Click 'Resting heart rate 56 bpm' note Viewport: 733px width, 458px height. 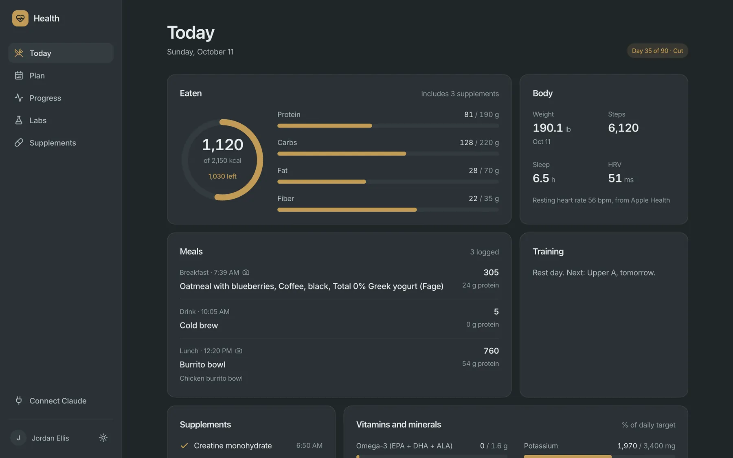[x=601, y=200]
